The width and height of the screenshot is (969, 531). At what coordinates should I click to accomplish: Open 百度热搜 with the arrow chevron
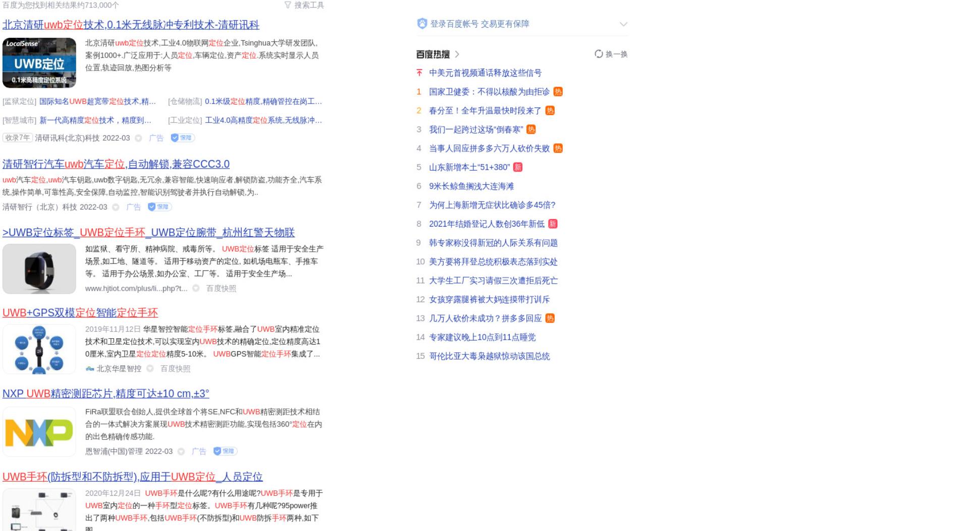click(x=457, y=55)
